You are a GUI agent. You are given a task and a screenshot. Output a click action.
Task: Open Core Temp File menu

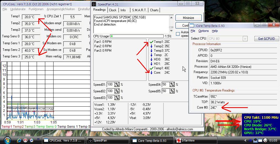pos(193,31)
